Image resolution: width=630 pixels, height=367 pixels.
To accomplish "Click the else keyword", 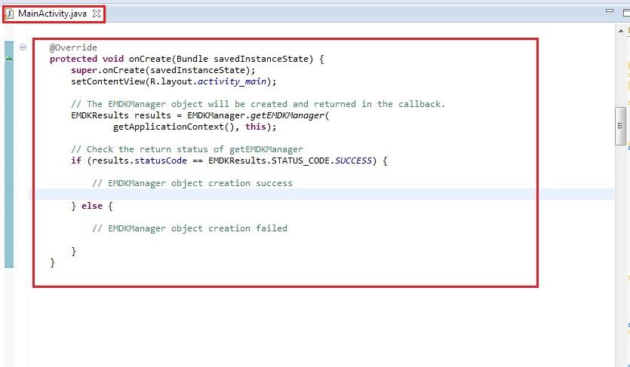I will click(92, 206).
